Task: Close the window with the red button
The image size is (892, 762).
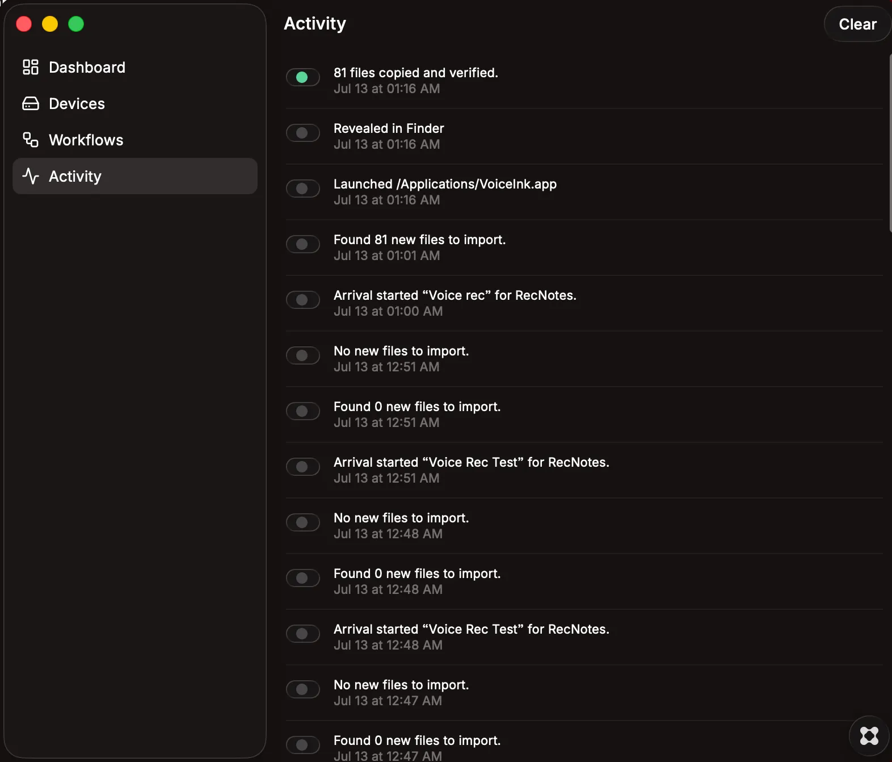Action: pos(24,24)
